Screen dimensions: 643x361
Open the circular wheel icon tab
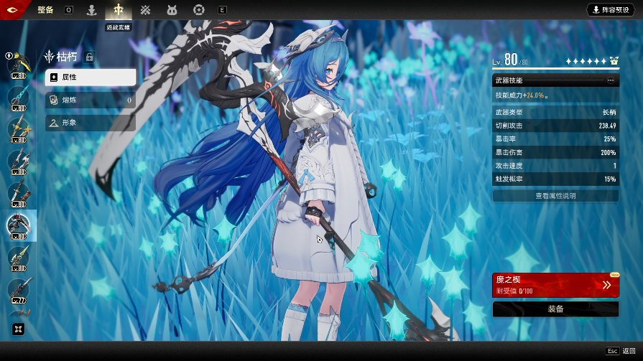(198, 10)
